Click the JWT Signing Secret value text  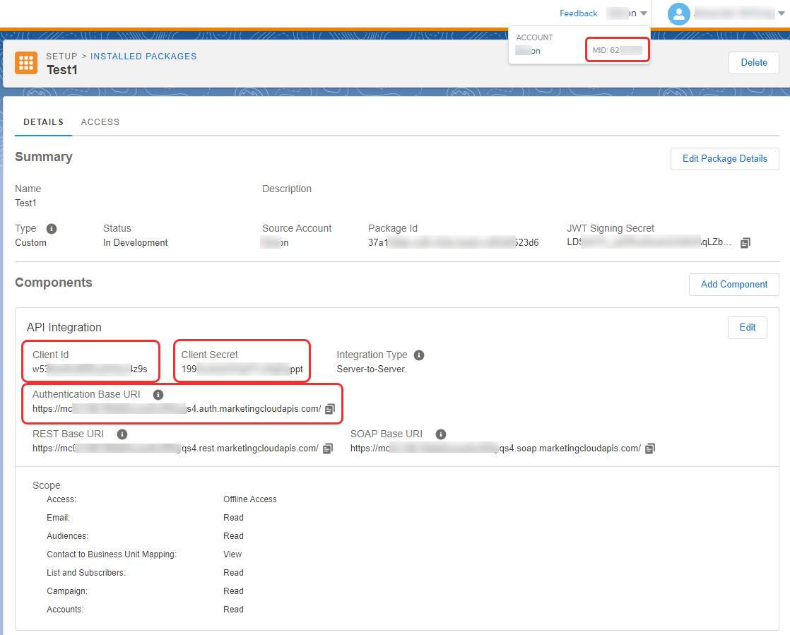click(x=649, y=242)
